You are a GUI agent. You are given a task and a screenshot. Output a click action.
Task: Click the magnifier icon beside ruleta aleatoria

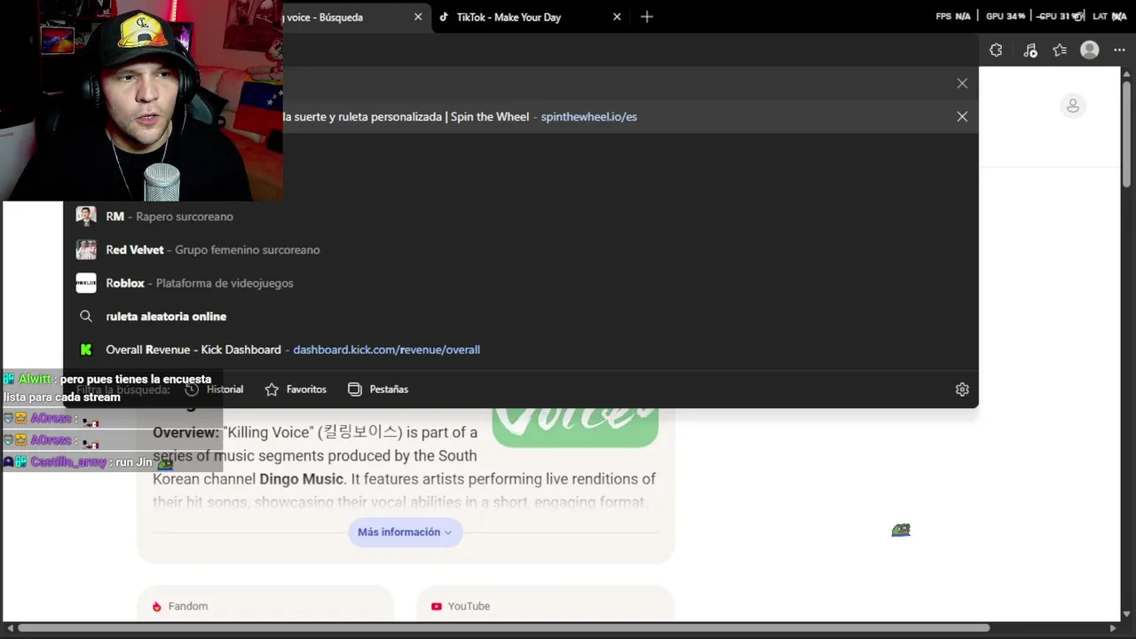(86, 316)
